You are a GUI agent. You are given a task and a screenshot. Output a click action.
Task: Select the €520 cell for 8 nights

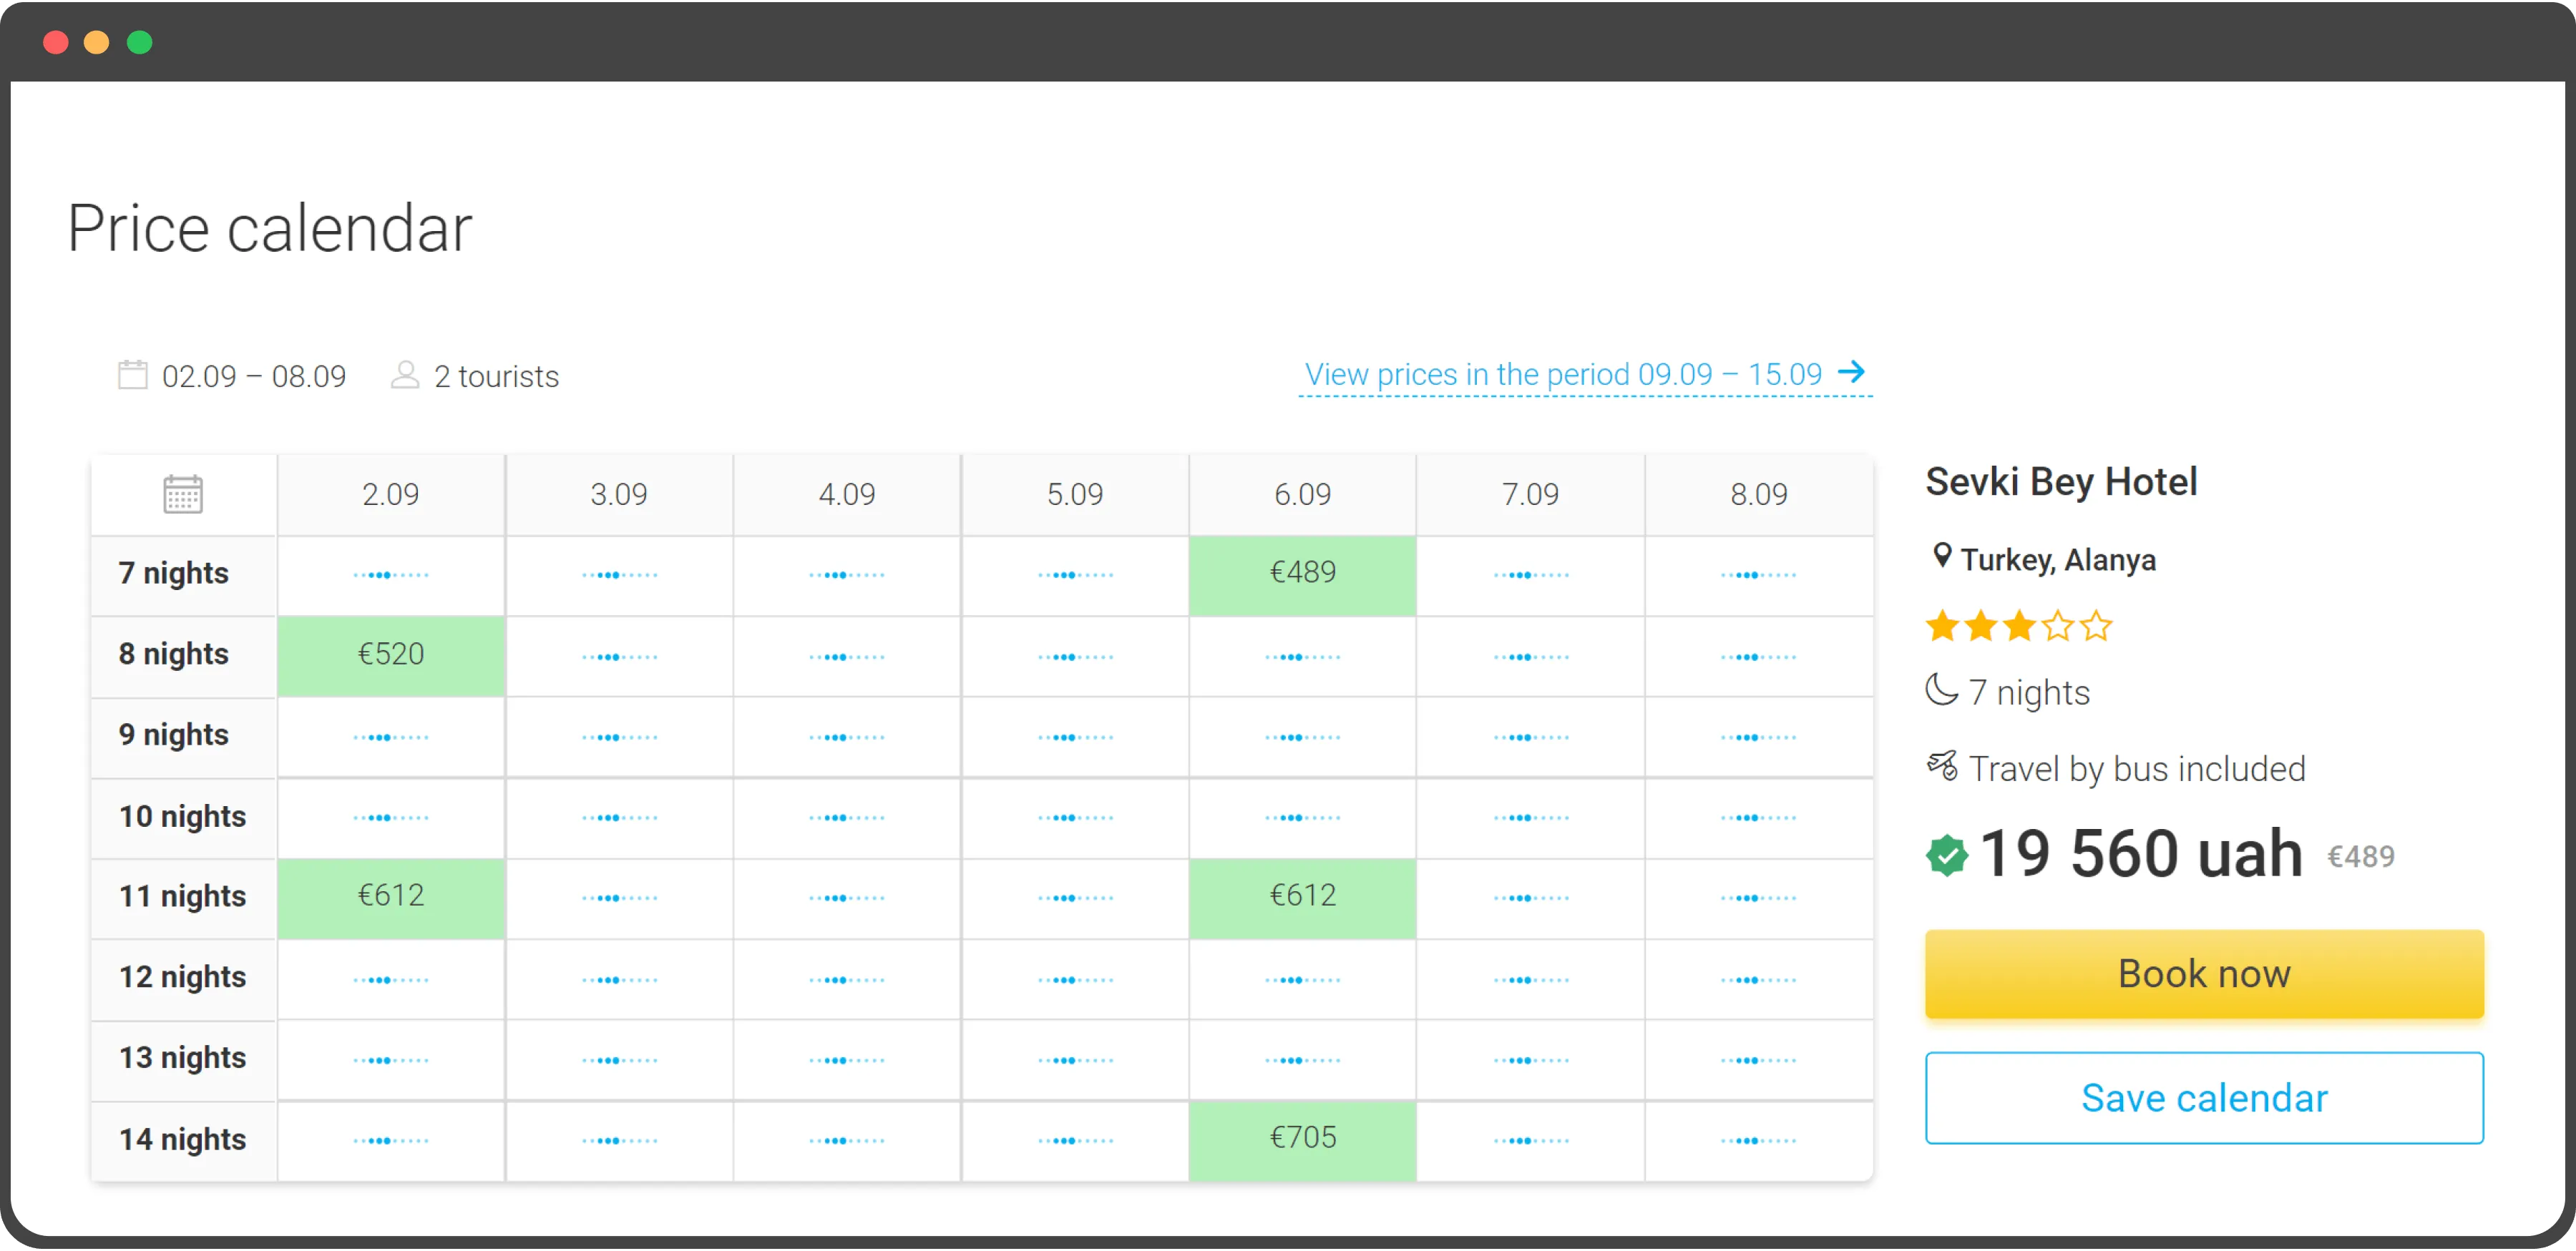pyautogui.click(x=391, y=654)
